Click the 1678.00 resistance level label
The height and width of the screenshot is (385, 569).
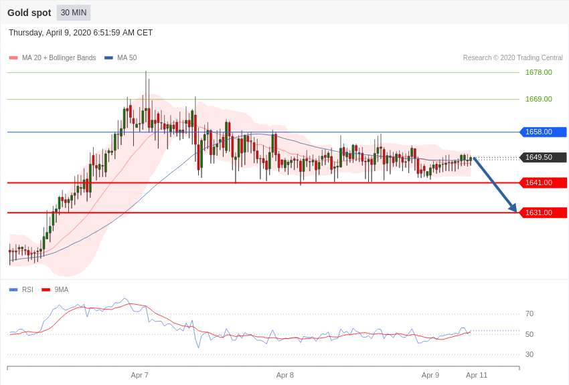(x=538, y=72)
